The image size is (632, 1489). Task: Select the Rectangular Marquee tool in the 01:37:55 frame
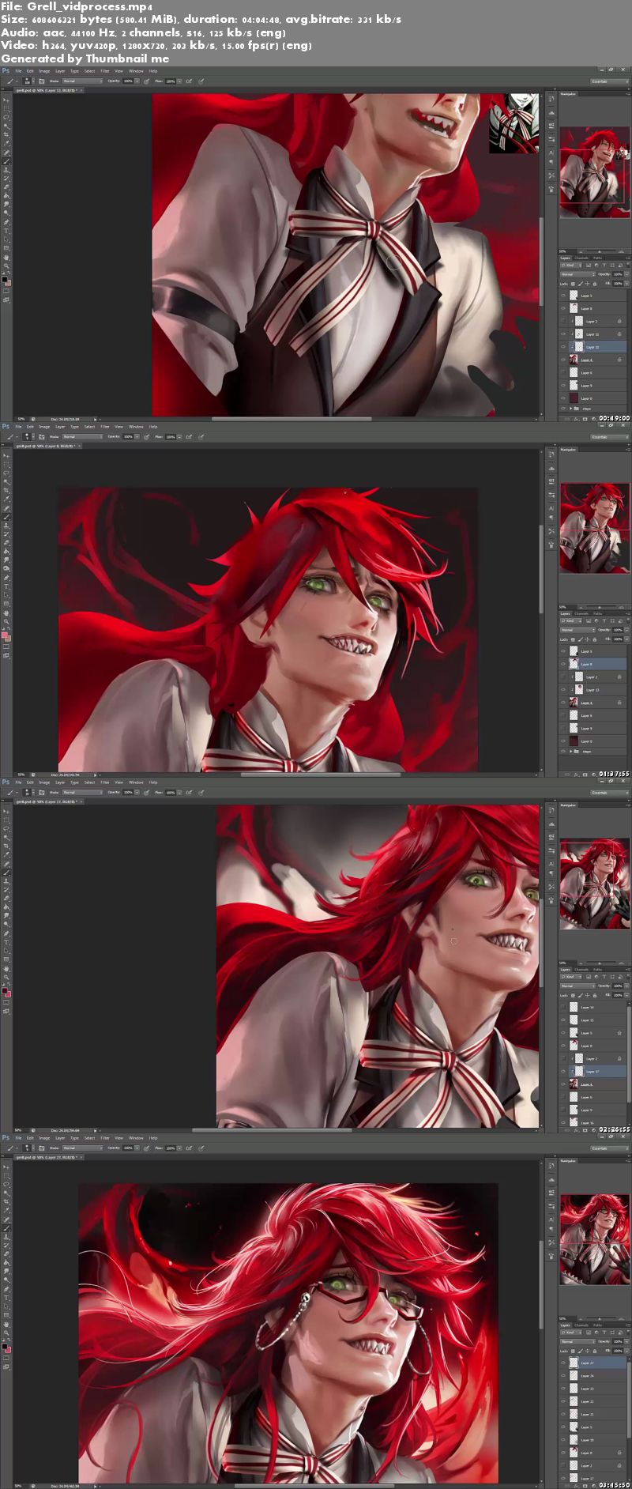(x=6, y=465)
